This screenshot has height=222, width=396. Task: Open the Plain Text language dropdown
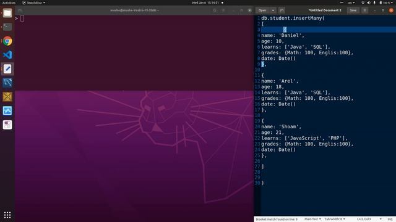point(312,220)
